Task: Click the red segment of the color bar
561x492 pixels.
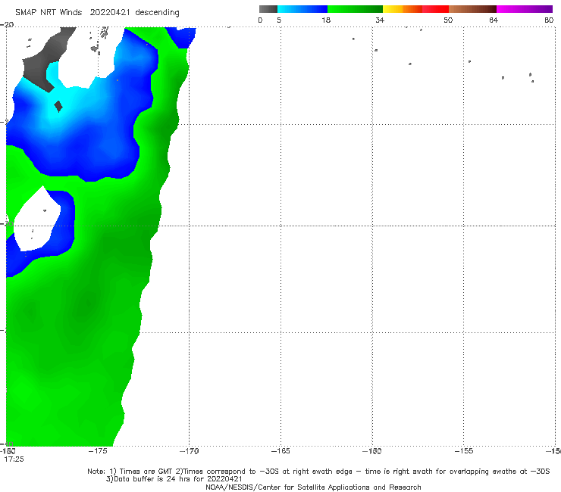Action: (435, 9)
